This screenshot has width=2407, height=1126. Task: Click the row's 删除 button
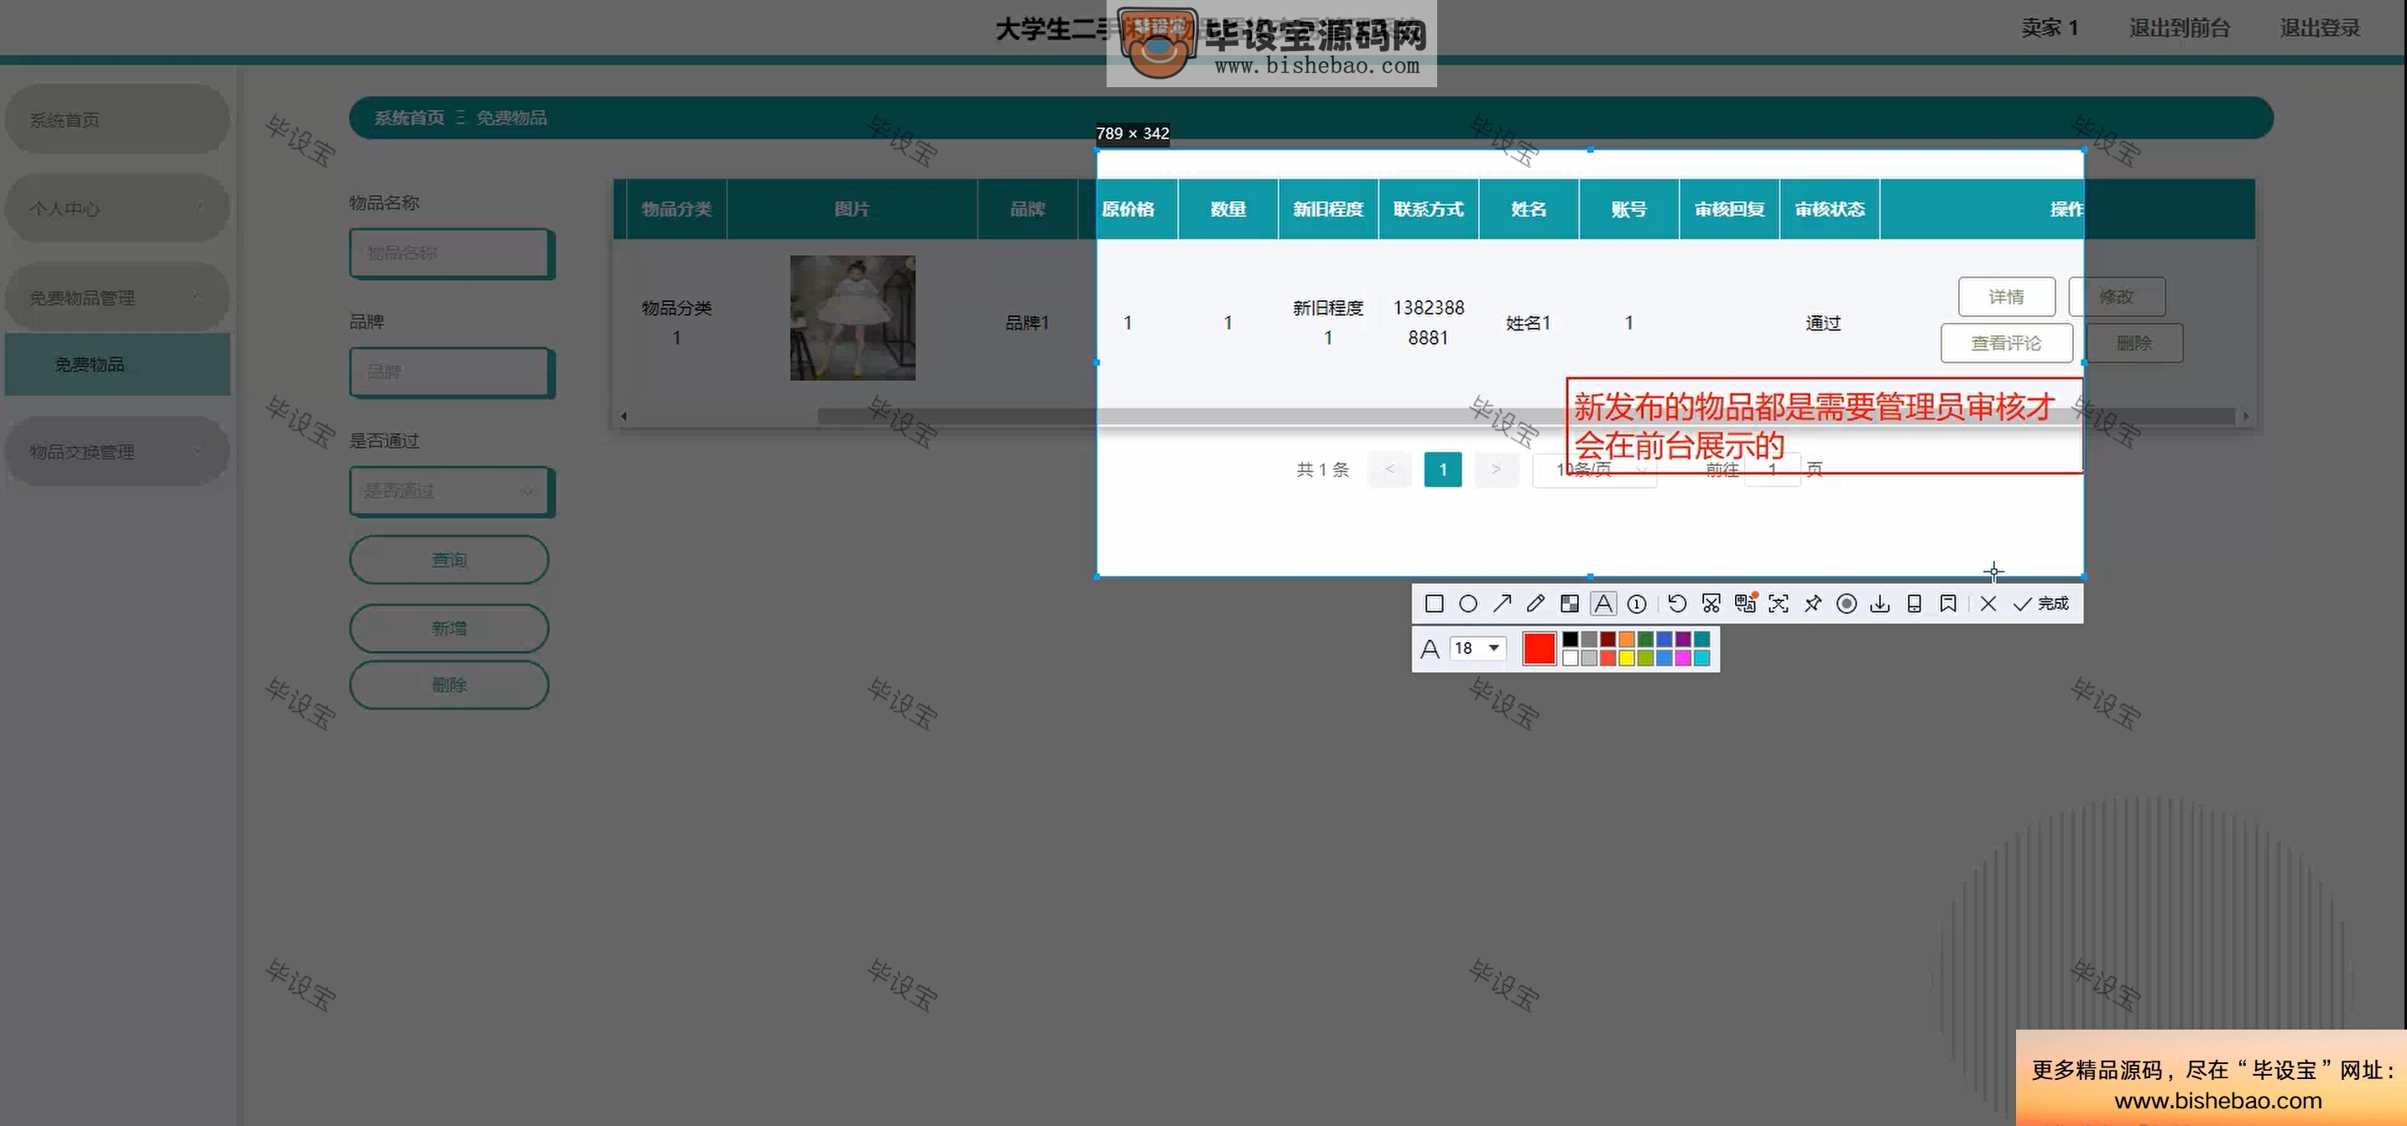(2134, 344)
